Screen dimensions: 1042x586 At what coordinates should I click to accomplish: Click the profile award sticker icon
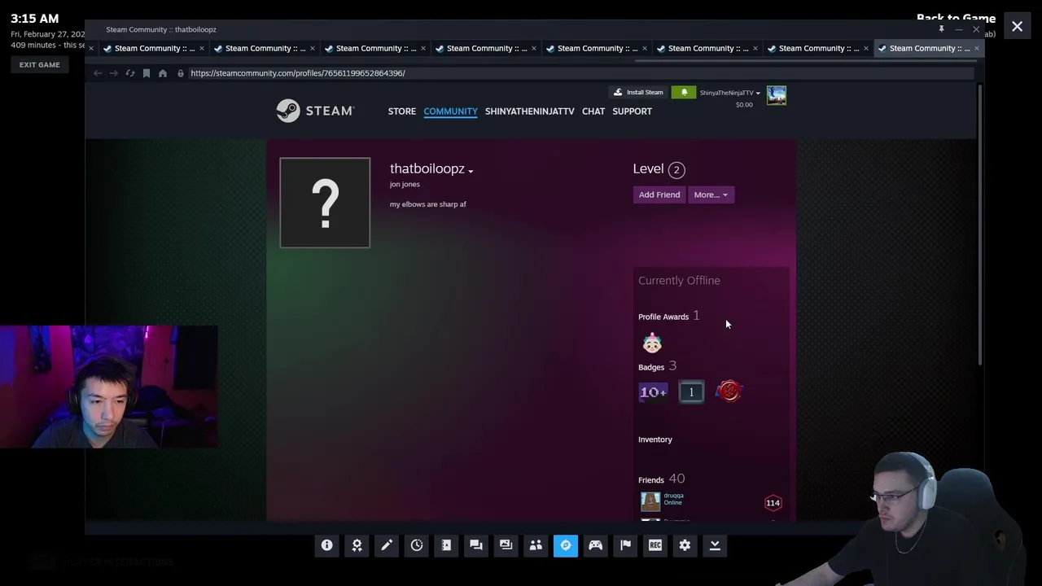click(652, 343)
